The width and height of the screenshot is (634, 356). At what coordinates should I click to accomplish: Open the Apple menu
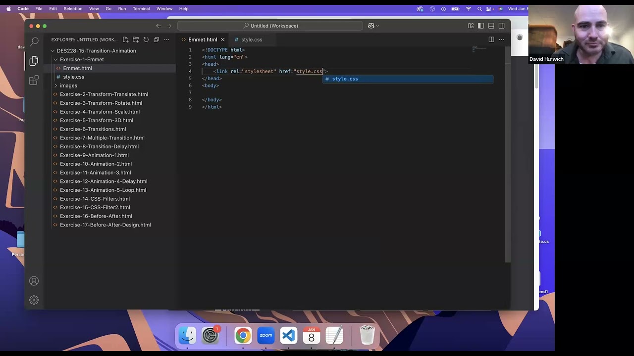[x=8, y=9]
